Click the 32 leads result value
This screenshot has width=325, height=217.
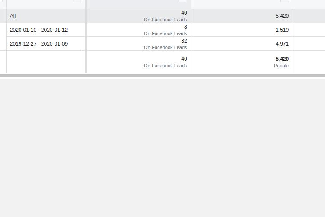tap(184, 41)
